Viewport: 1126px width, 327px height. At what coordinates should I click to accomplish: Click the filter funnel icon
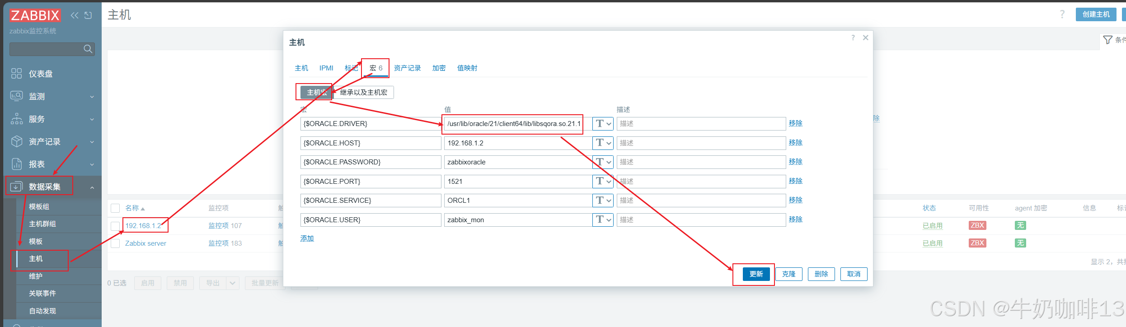pos(1108,40)
